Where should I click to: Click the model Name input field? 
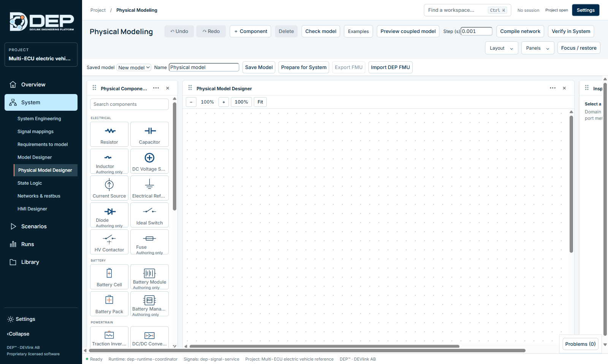(204, 67)
